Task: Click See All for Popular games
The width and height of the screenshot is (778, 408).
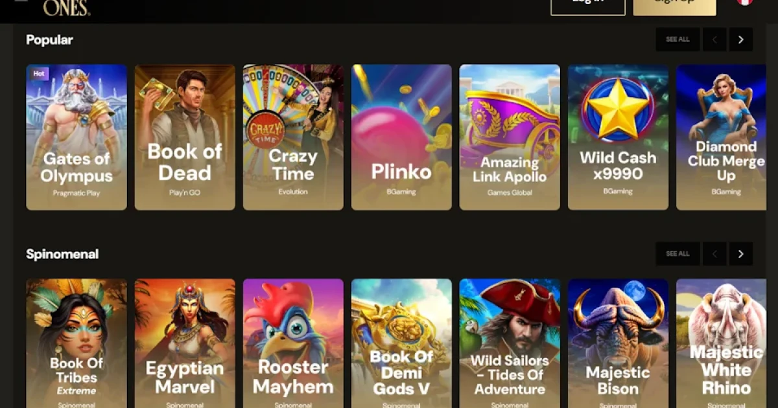Action: (678, 40)
